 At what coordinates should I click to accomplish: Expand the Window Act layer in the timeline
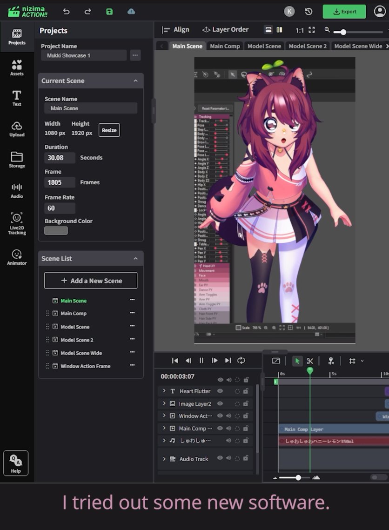164,416
